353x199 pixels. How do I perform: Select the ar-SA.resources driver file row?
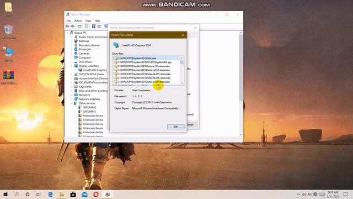pos(146,66)
